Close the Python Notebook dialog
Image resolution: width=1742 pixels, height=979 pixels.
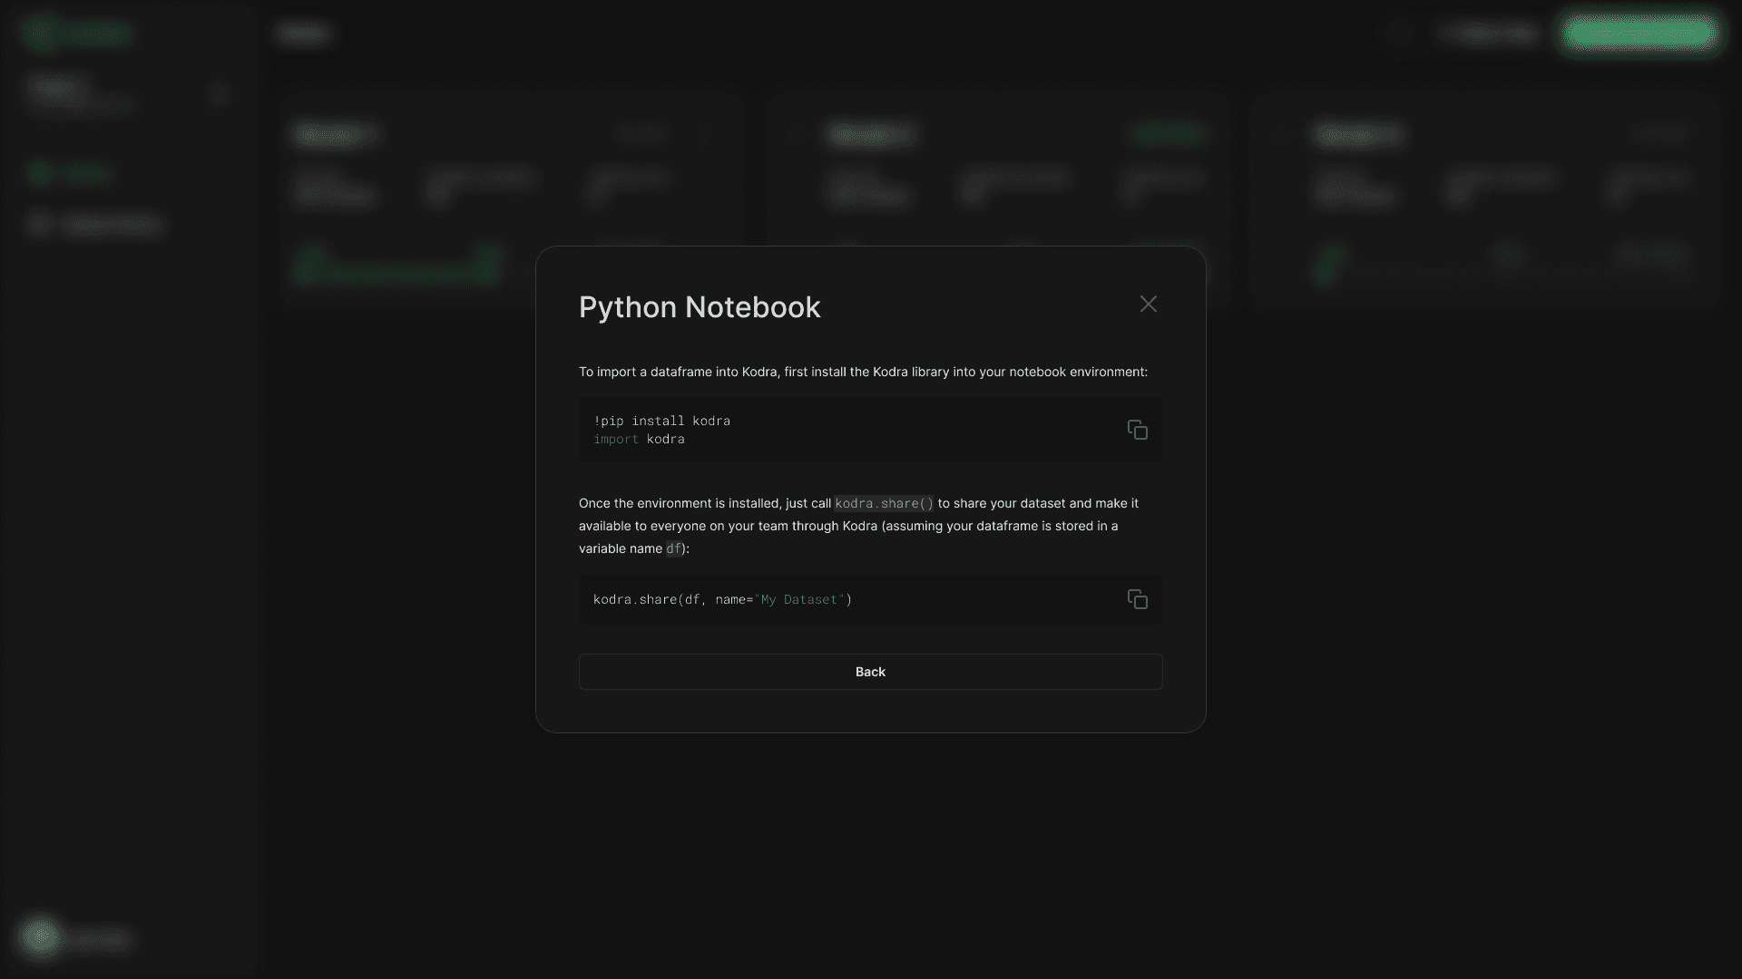tap(1148, 304)
